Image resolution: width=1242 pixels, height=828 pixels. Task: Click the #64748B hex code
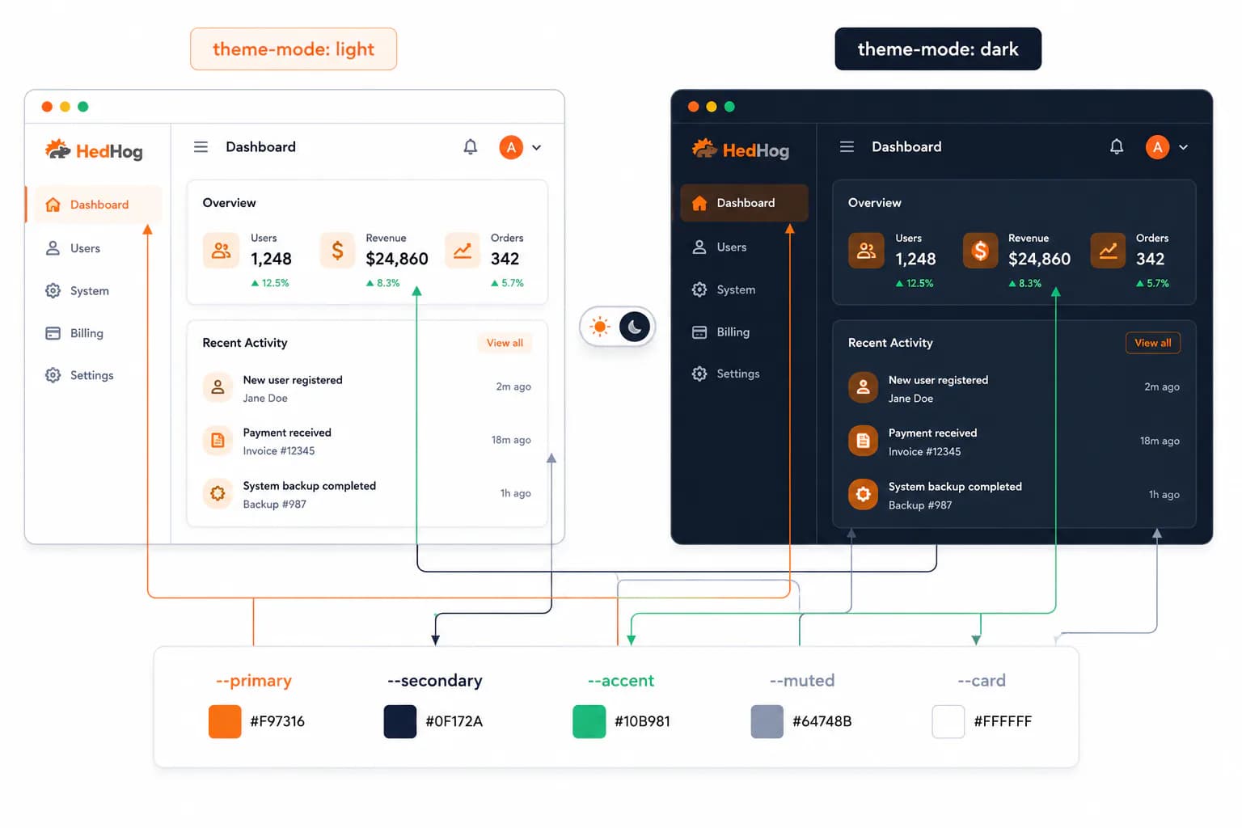tap(822, 721)
